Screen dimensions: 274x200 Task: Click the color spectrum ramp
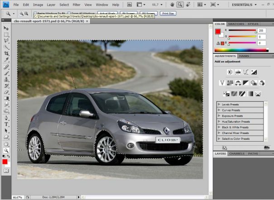click(x=241, y=50)
